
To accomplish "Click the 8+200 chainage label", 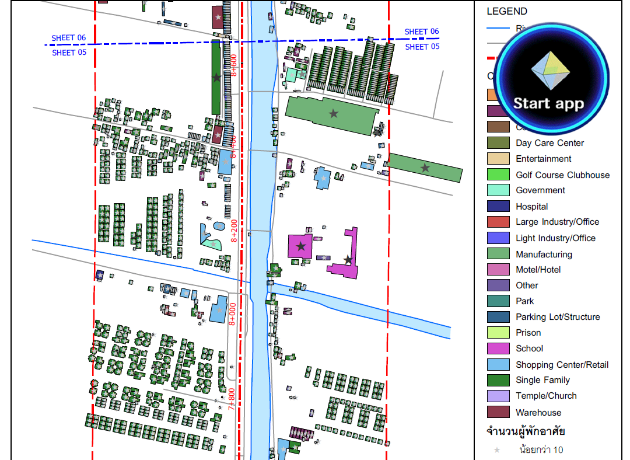I will pos(234,231).
